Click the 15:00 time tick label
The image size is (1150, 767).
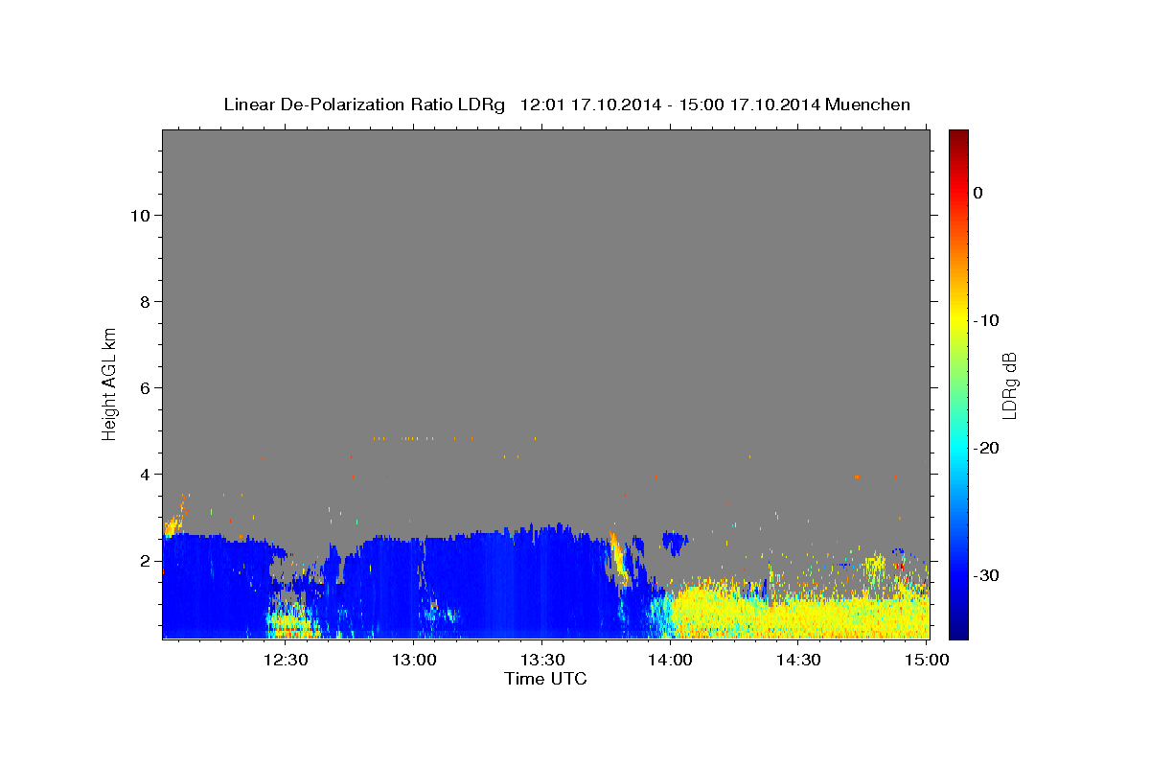pos(927,660)
